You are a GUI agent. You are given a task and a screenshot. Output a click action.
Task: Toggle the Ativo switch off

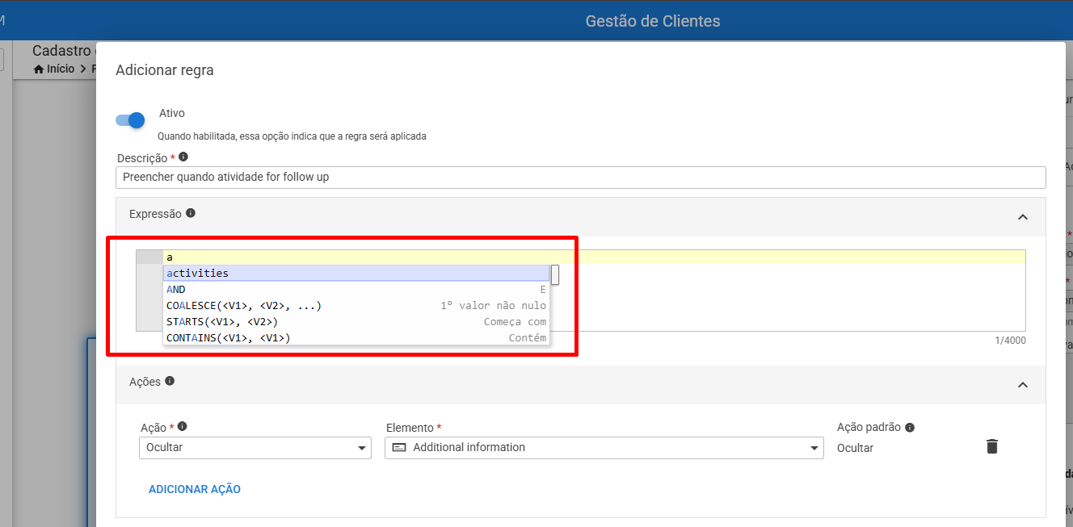(130, 120)
